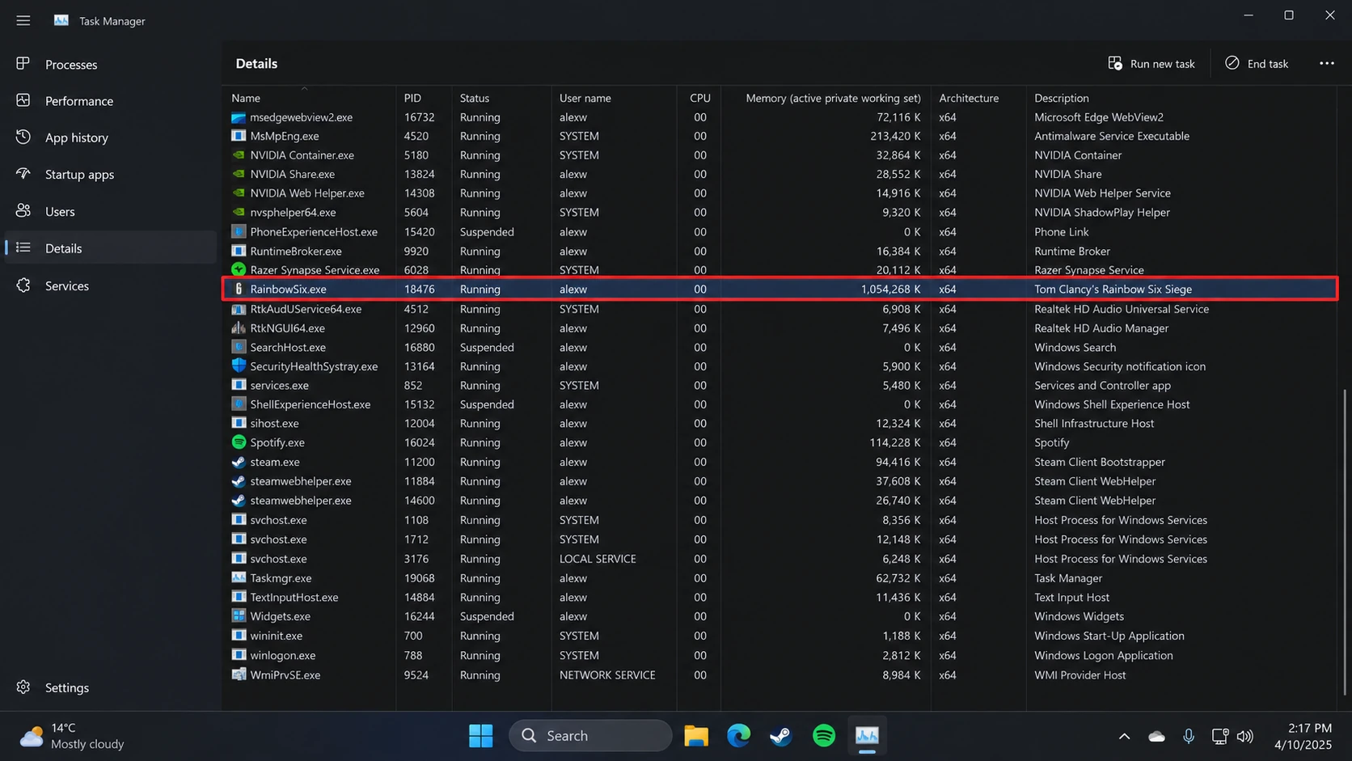The height and width of the screenshot is (761, 1352).
Task: Click the Razer Synapse Service.exe icon
Action: (x=239, y=270)
